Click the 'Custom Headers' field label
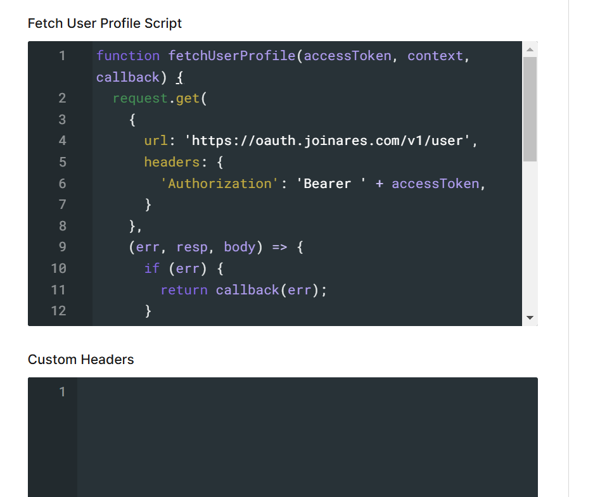Viewport: 600px width, 497px height. click(80, 360)
